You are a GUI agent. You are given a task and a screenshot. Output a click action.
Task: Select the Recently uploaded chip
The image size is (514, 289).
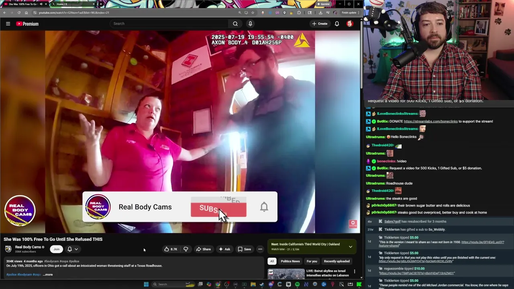(337, 261)
